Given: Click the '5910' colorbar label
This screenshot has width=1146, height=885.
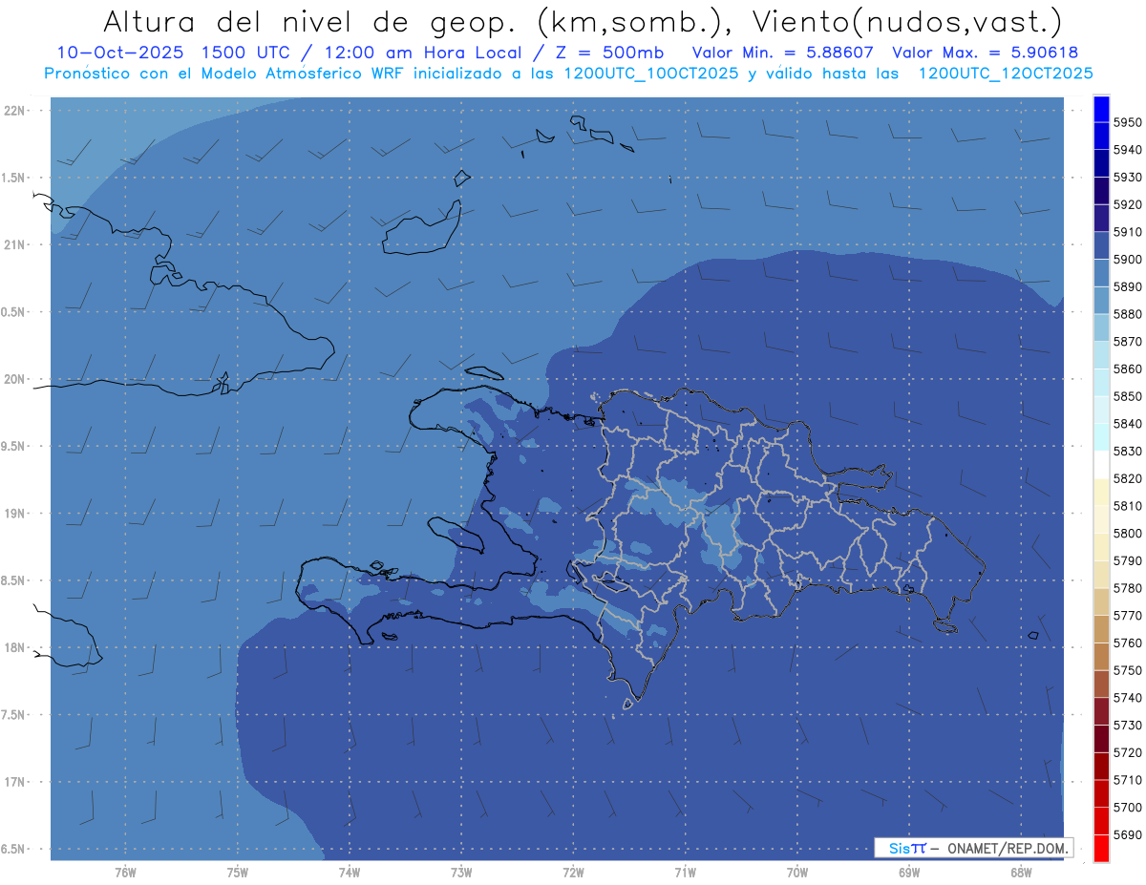Looking at the screenshot, I should point(1127,232).
